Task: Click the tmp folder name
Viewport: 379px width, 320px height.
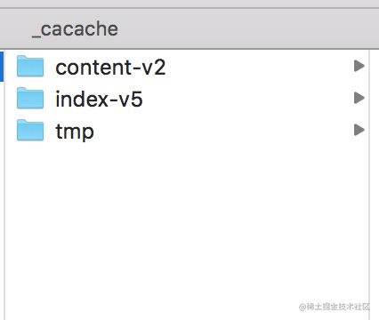Action: (x=75, y=132)
